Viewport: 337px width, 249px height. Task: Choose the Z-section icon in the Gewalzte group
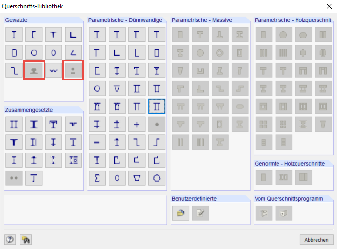pos(14,71)
